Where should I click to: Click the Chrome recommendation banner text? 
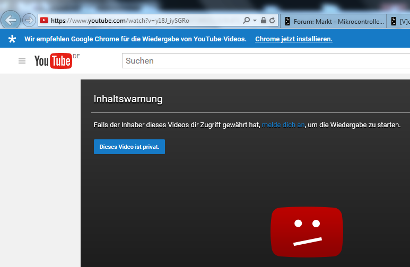(x=135, y=39)
